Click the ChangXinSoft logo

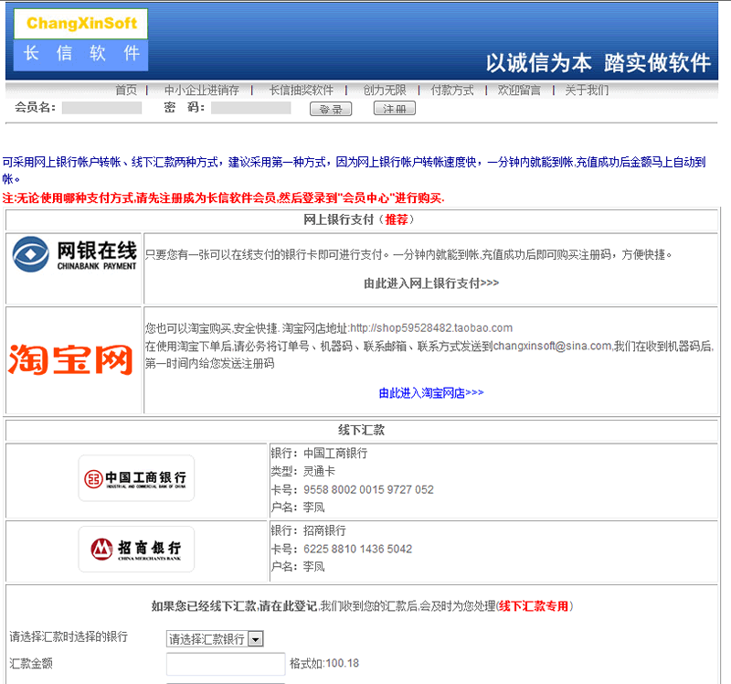tap(80, 40)
